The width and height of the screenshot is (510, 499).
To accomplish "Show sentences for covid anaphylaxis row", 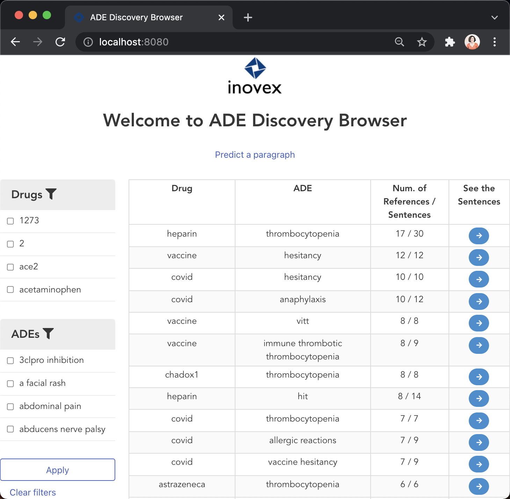I will [x=479, y=301].
